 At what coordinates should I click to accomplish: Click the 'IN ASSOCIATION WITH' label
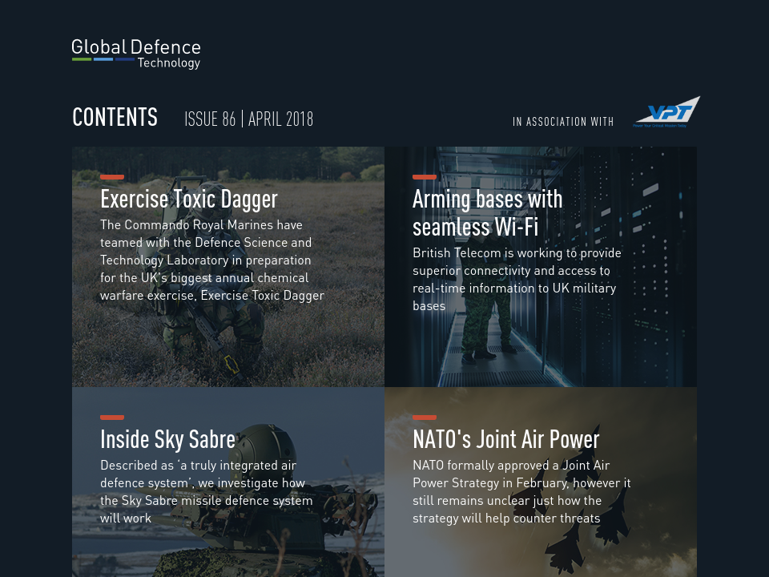point(563,122)
